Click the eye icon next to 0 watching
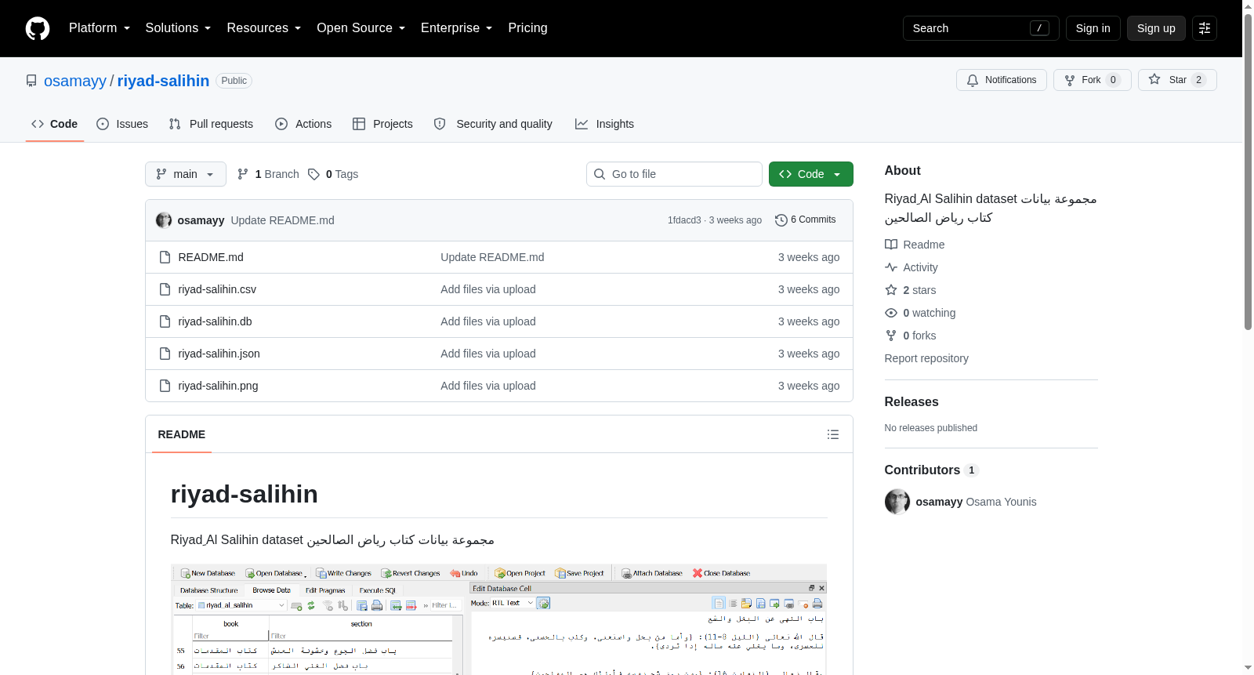 point(891,313)
